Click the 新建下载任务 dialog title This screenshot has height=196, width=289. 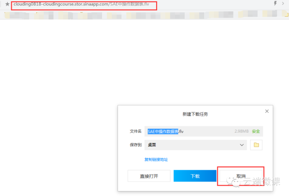(x=195, y=114)
